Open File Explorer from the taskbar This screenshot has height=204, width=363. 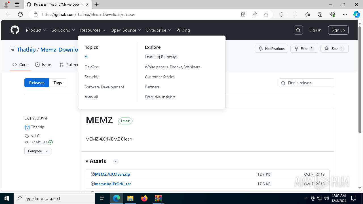tap(130, 198)
